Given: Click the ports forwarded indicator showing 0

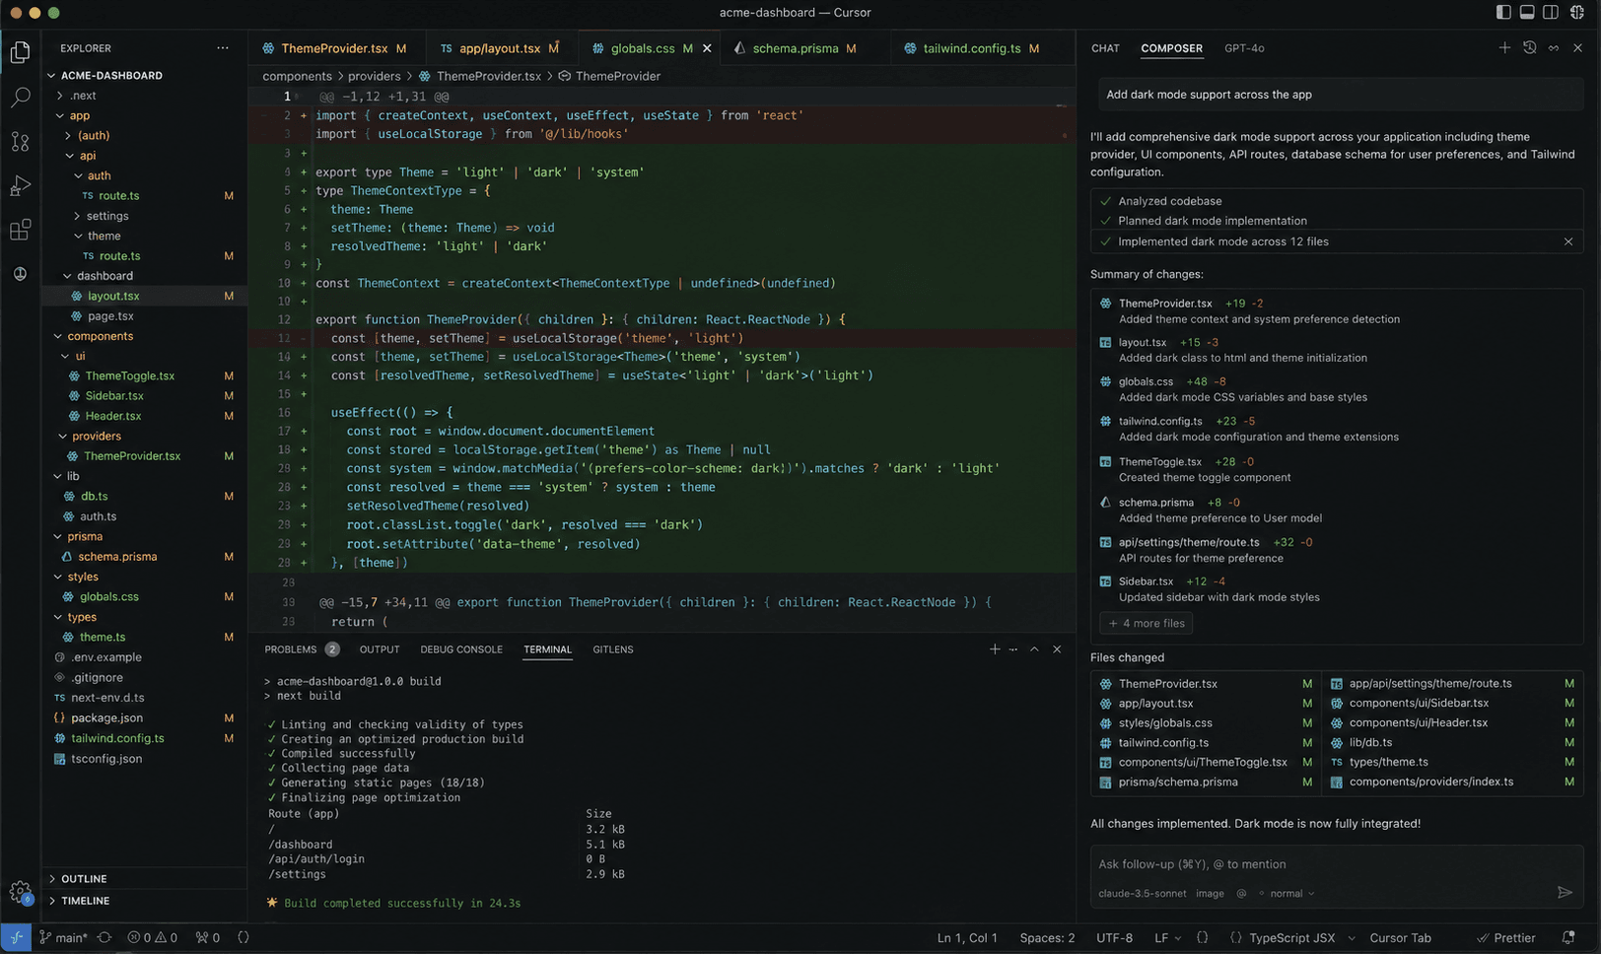Looking at the screenshot, I should [208, 937].
